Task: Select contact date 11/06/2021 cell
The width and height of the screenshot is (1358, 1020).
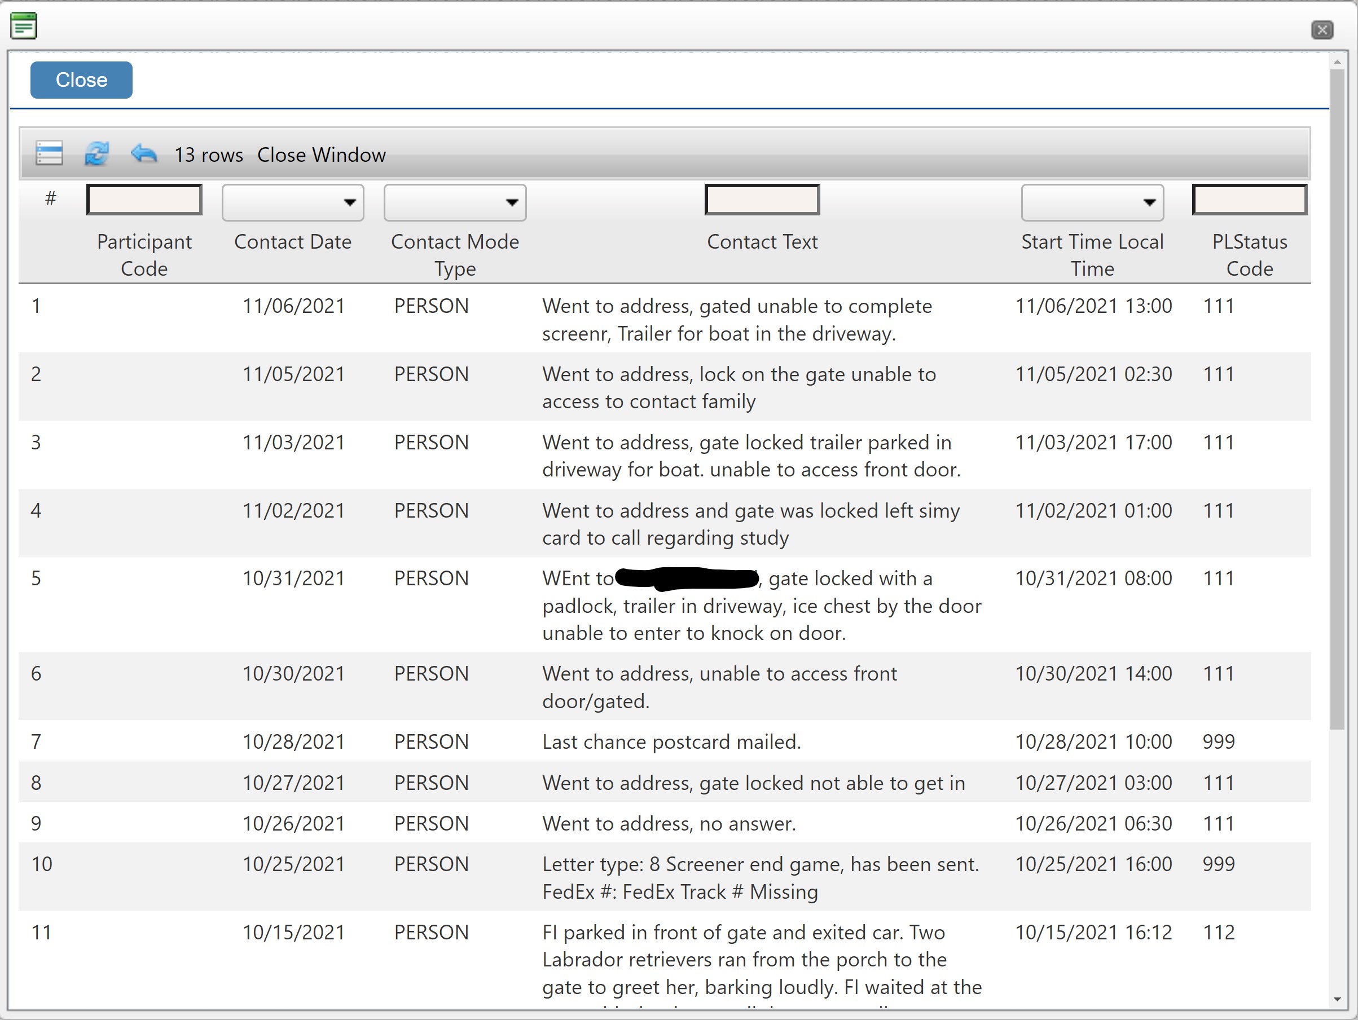Action: coord(293,306)
